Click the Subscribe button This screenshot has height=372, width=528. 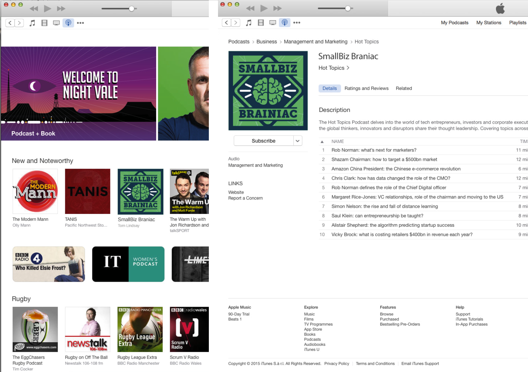pyautogui.click(x=264, y=141)
